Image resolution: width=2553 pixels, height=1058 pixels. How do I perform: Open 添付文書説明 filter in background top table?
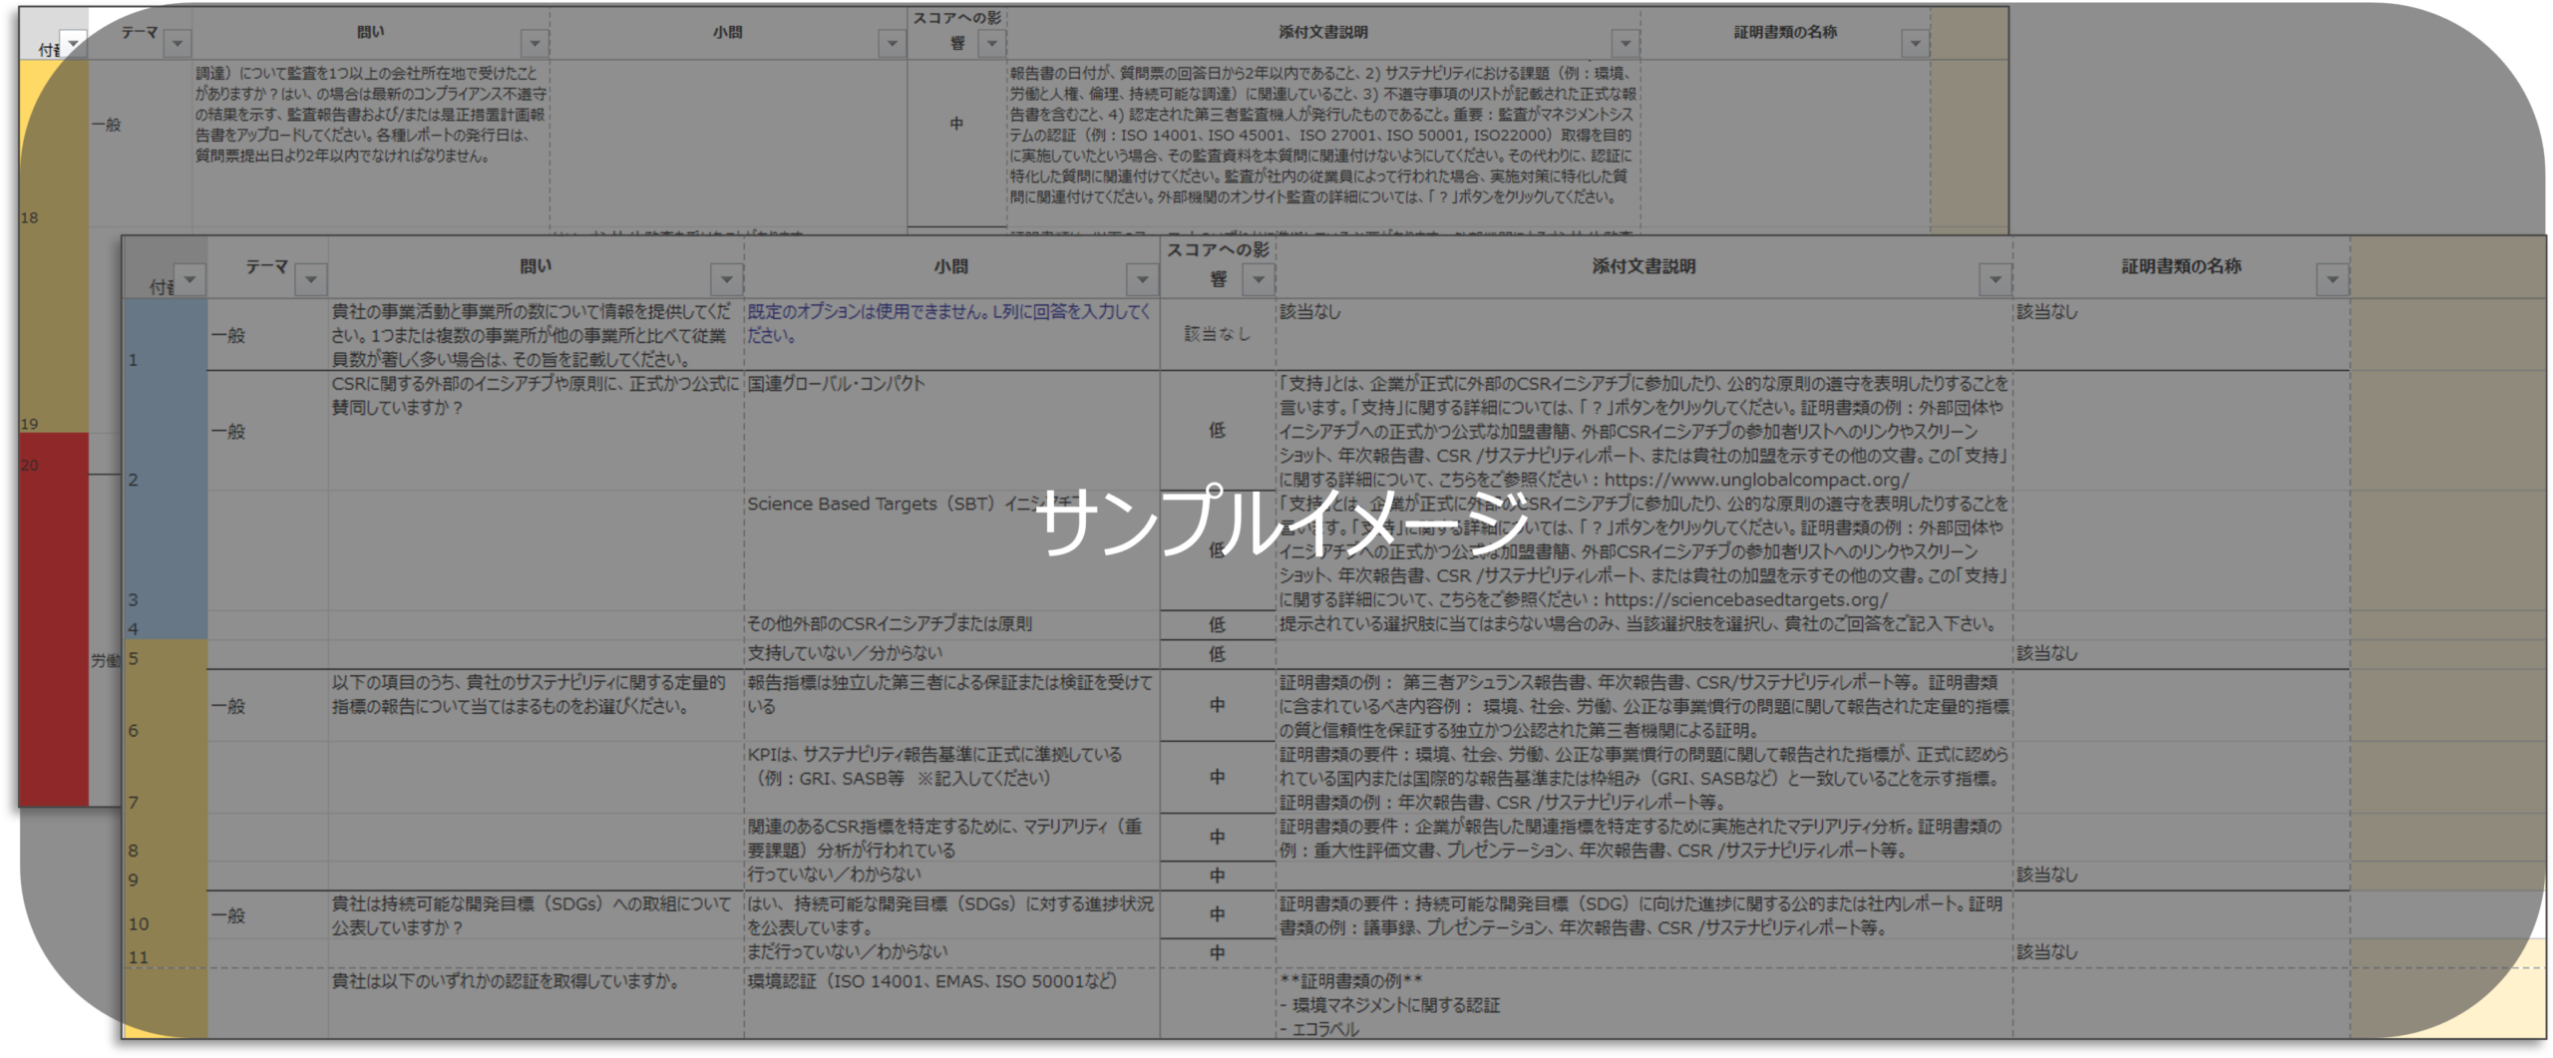pyautogui.click(x=1626, y=44)
